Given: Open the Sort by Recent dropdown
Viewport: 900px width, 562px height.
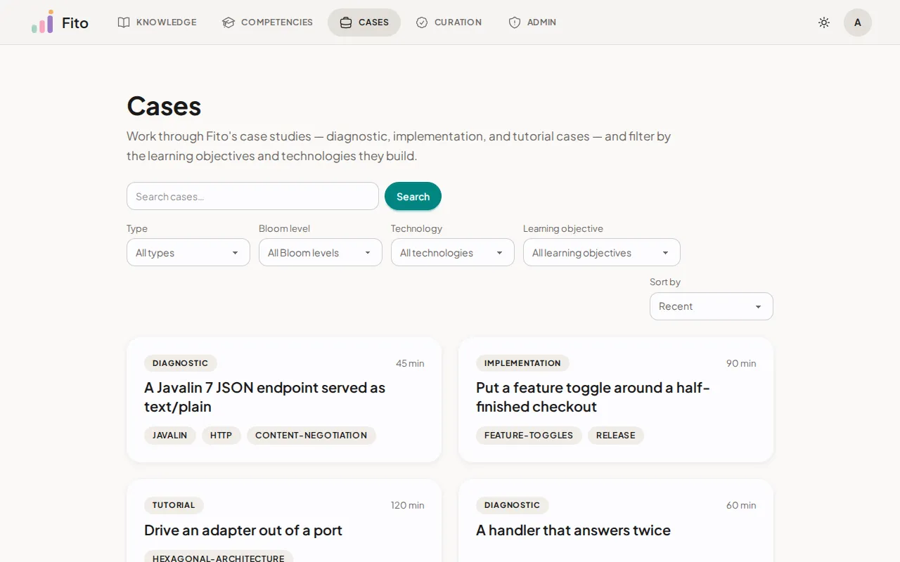Looking at the screenshot, I should coord(712,306).
